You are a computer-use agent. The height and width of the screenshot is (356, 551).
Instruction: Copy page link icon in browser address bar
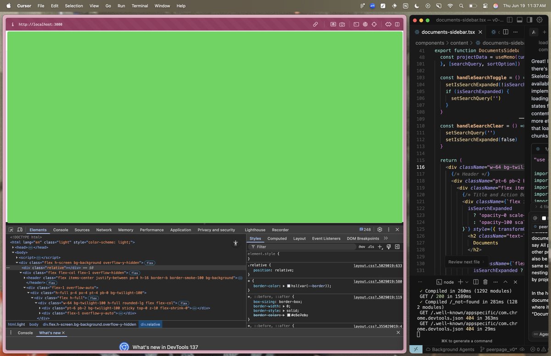point(315,24)
